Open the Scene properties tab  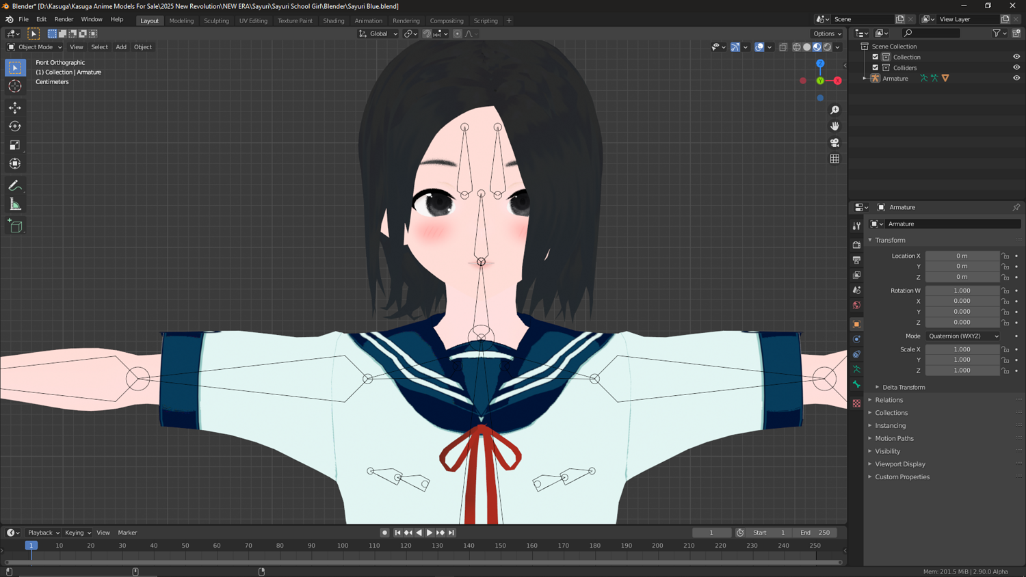point(856,290)
